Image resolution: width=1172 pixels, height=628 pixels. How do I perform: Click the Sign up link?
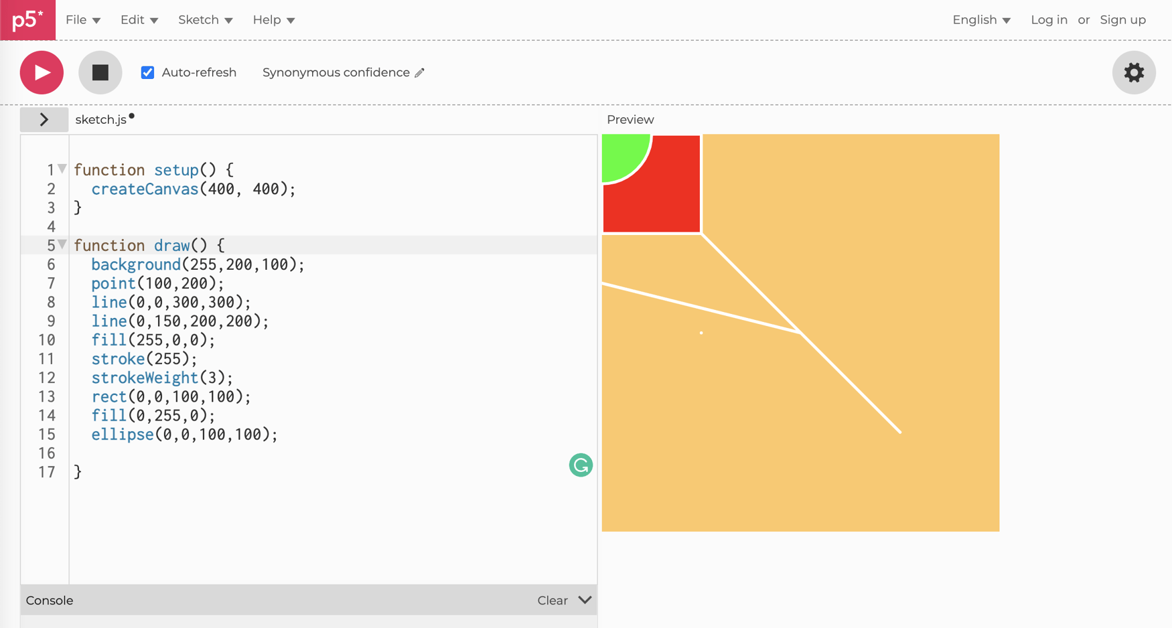(x=1122, y=20)
